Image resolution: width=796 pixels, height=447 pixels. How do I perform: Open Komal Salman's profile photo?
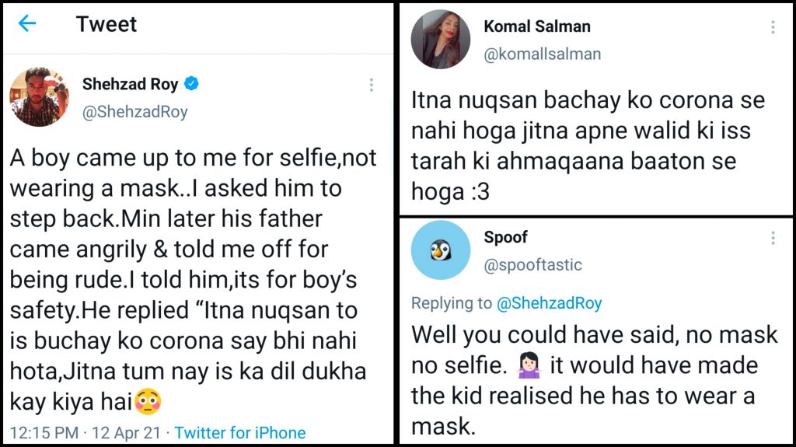pyautogui.click(x=440, y=39)
